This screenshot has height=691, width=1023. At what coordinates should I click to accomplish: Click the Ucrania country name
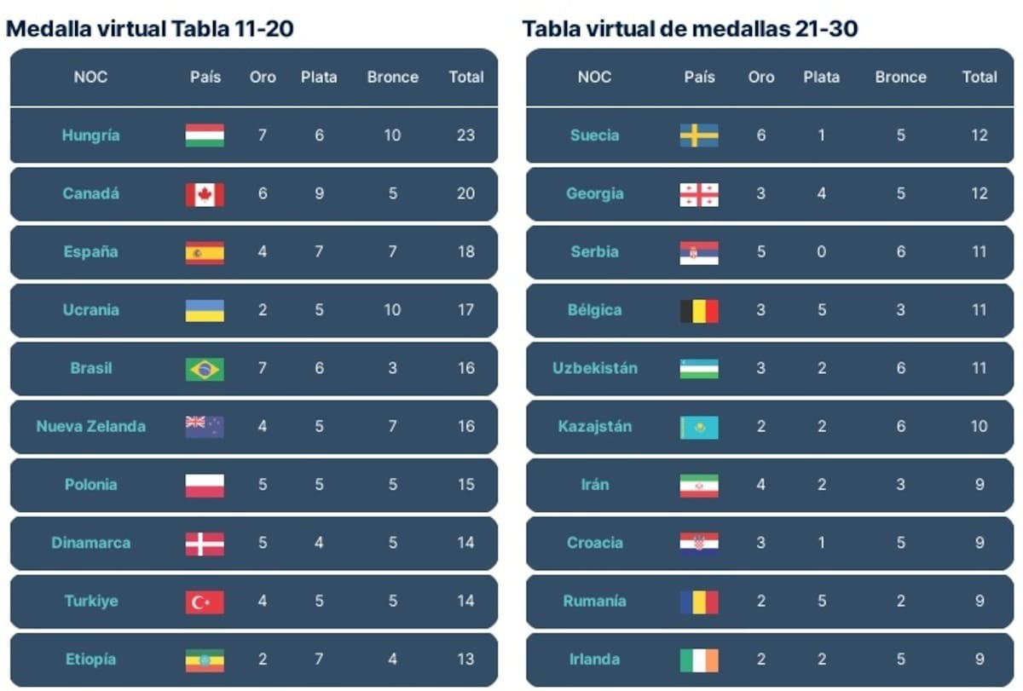[x=90, y=310]
